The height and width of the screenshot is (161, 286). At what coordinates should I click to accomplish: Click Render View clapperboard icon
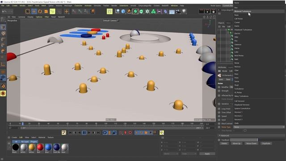(202, 12)
